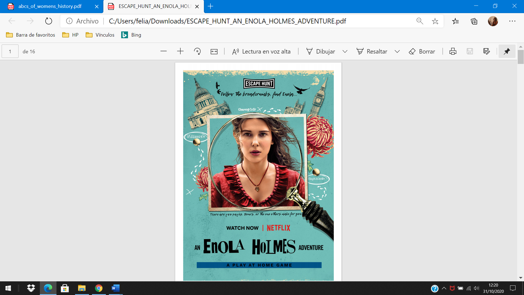Print the PDF document
The image size is (524, 295).
453,51
